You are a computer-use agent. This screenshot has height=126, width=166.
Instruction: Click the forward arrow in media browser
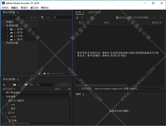(x=35, y=18)
